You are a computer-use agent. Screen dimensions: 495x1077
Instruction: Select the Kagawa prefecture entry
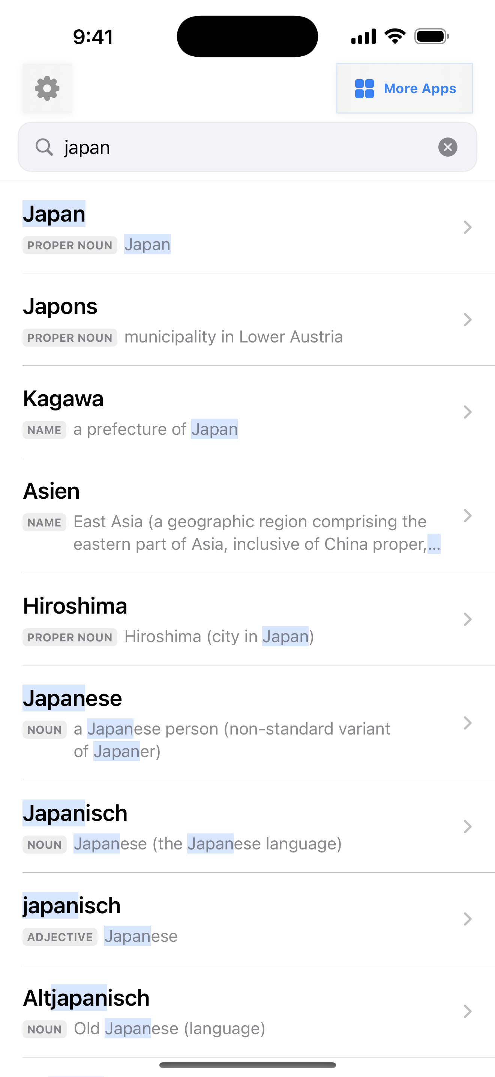pos(63,399)
